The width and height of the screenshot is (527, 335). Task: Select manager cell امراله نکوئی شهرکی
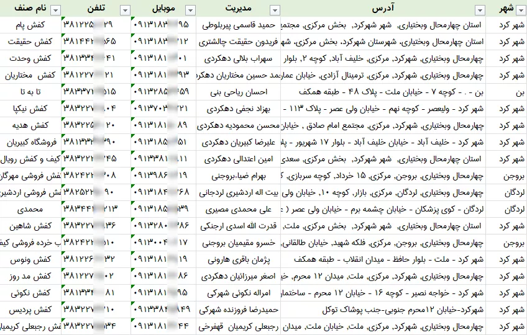(238, 293)
